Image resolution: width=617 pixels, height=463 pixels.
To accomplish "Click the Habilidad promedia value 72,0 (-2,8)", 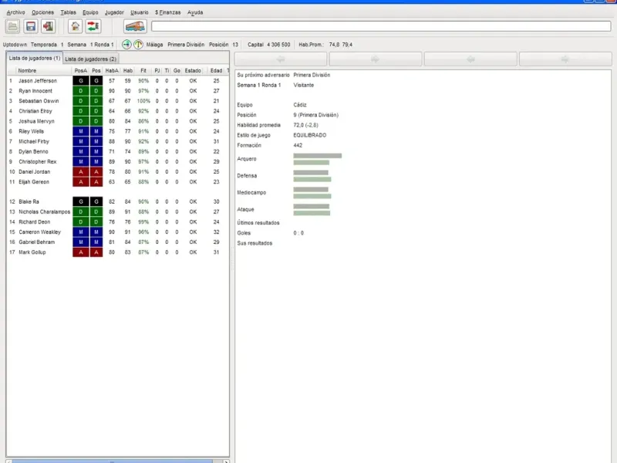I will click(305, 125).
